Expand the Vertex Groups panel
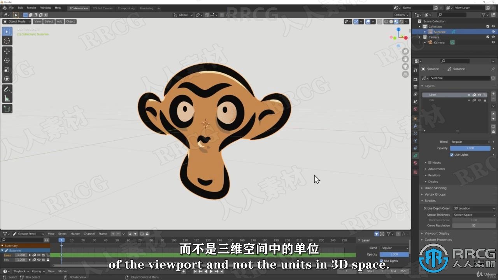498x280 pixels. 435,194
